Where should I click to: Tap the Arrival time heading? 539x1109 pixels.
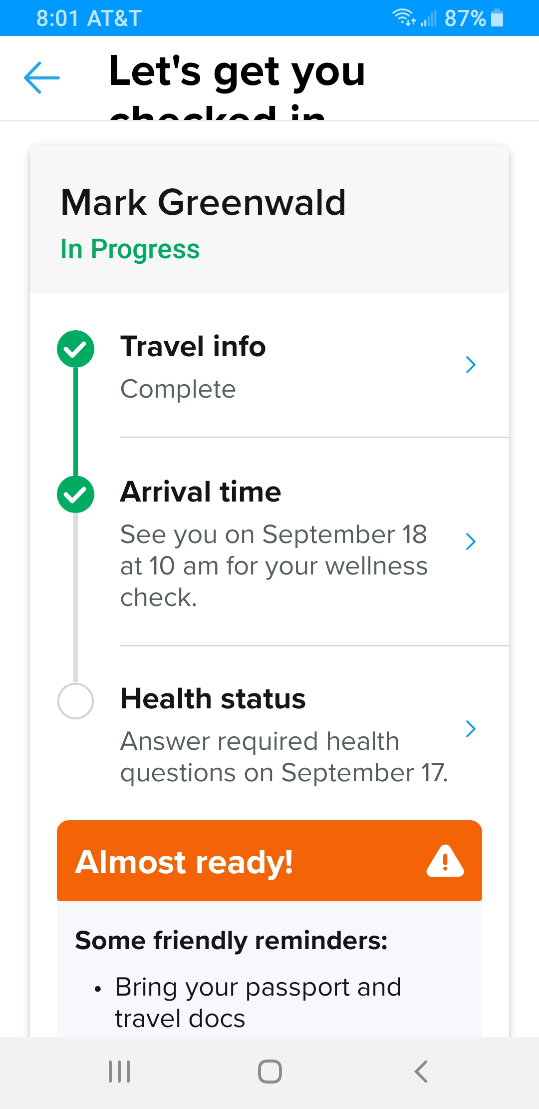tap(201, 492)
